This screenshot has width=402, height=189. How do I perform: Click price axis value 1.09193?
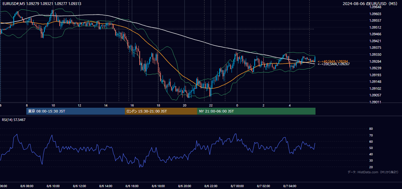pos(375,75)
